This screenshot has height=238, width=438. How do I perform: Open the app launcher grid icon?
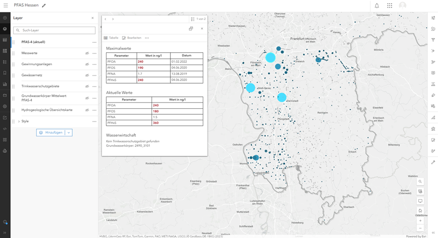click(x=390, y=6)
